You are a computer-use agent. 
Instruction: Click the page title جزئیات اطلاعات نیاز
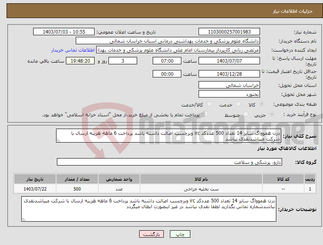click(293, 11)
